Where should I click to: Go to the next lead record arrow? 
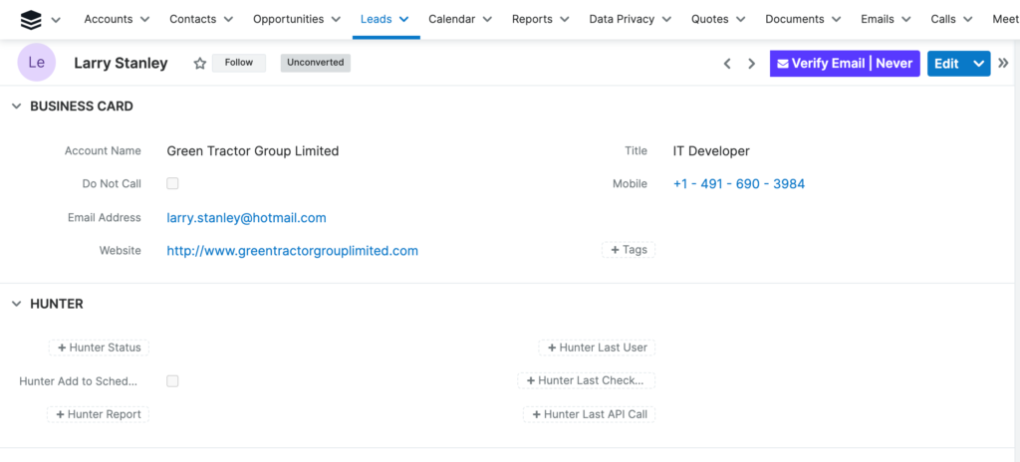(x=752, y=64)
